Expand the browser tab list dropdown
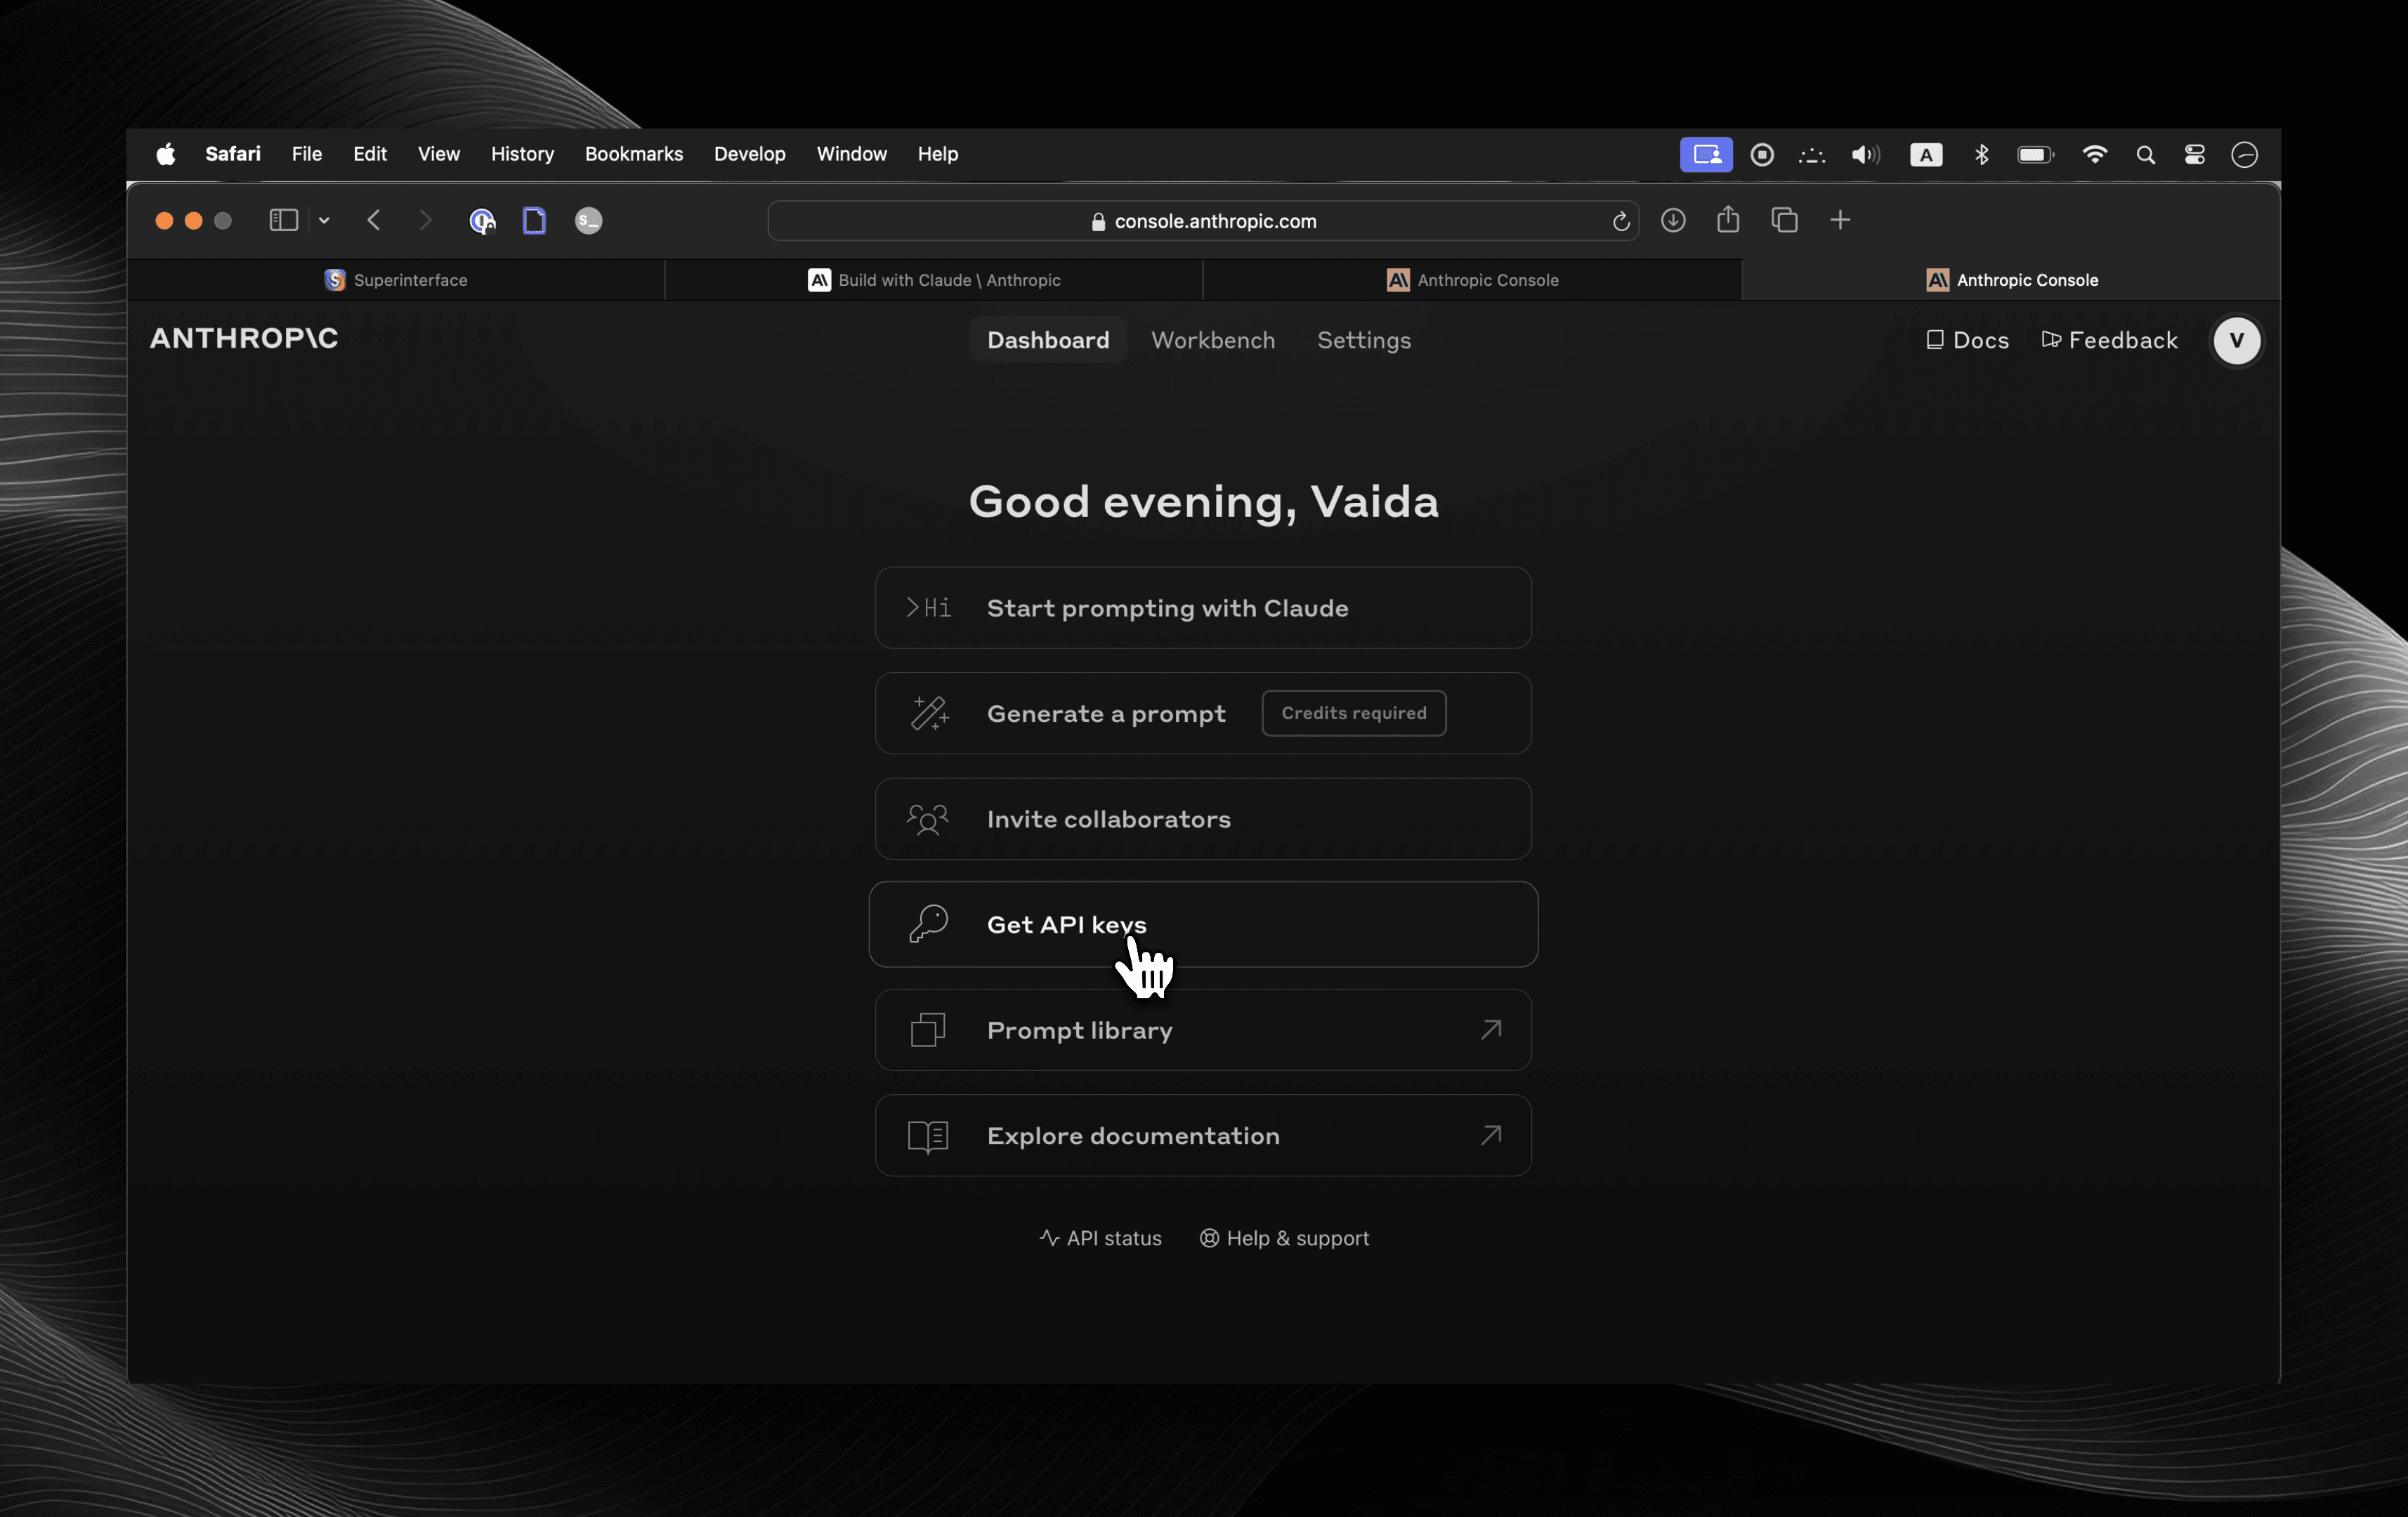Viewport: 2408px width, 1517px height. pos(323,218)
